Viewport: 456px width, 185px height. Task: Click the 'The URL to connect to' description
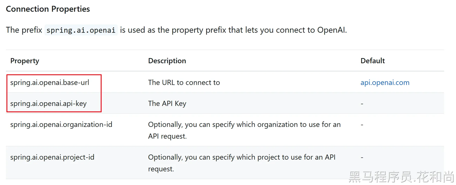pyautogui.click(x=184, y=82)
